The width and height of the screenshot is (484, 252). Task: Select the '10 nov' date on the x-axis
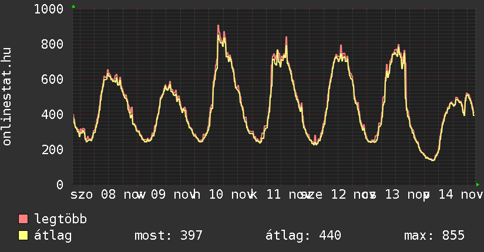click(x=232, y=194)
